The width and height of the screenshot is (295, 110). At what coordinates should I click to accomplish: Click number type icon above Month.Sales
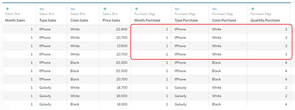7,9
